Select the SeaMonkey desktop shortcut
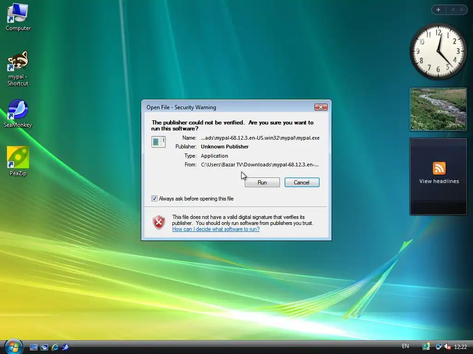Viewport: 473px width, 354px height. pyautogui.click(x=18, y=114)
